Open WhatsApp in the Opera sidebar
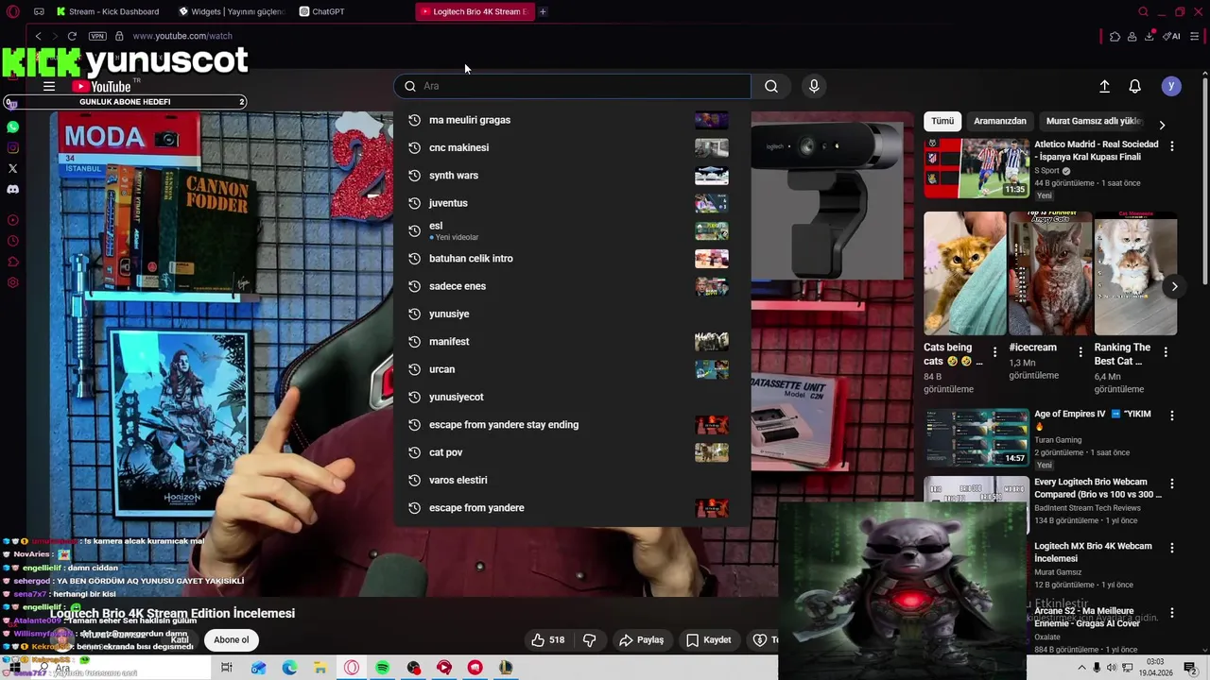Image resolution: width=1210 pixels, height=680 pixels. click(x=12, y=127)
